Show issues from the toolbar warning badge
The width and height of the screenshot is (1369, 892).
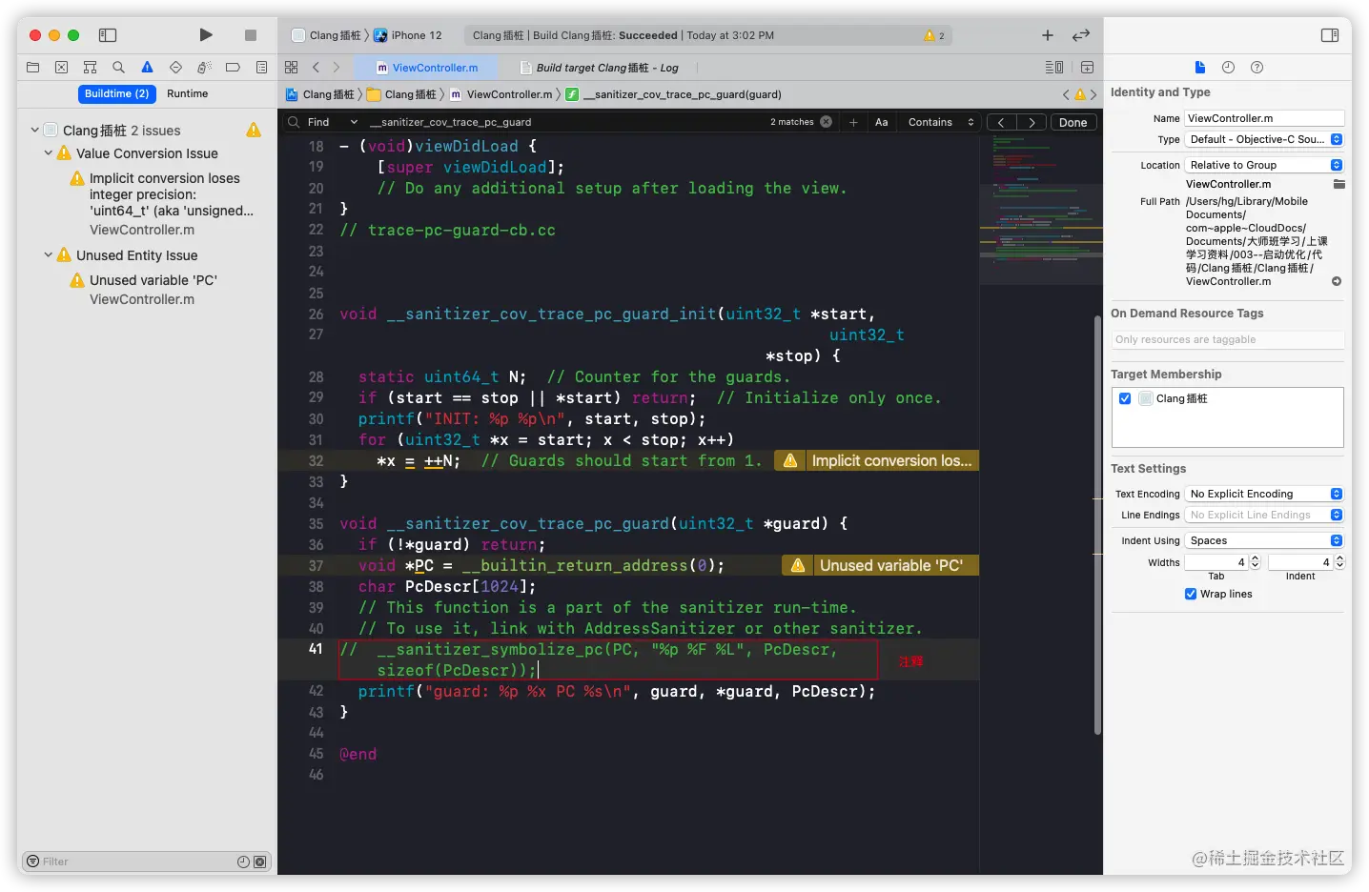point(934,35)
